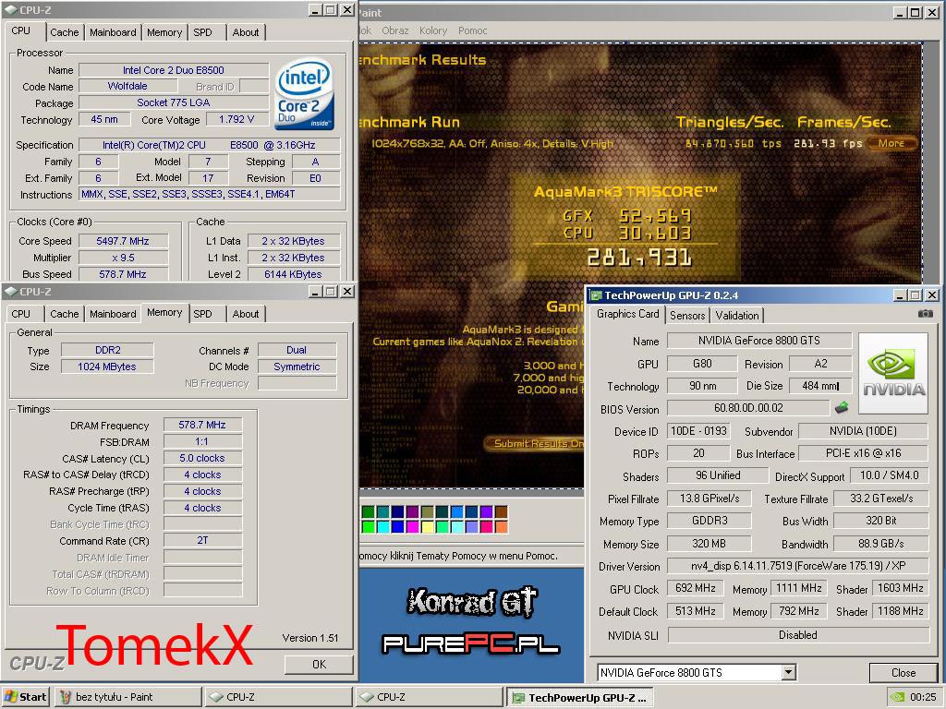Pick the magenta swatch in Paint palette

[x=413, y=527]
